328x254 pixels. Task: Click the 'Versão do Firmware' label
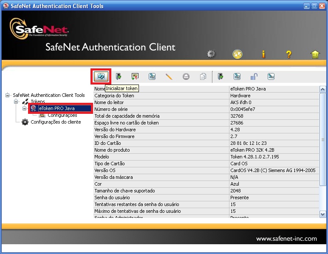pos(114,136)
